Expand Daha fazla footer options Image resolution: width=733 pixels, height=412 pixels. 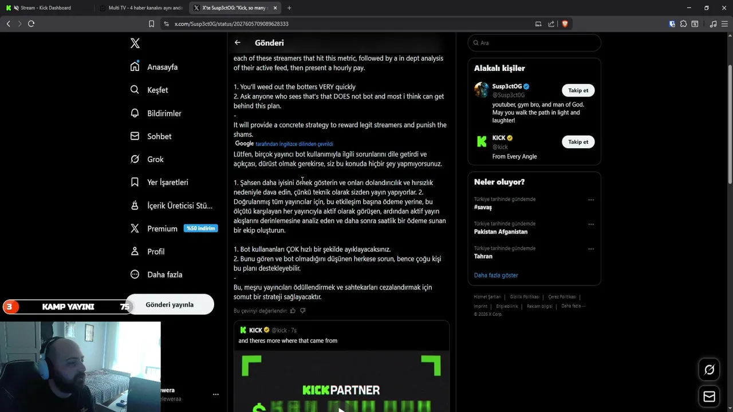coord(573,306)
